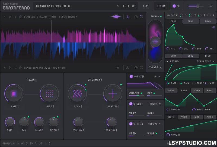This screenshot has width=217, height=147.
Task: Open G-Filter LP type dropdown
Action: (x=157, y=76)
